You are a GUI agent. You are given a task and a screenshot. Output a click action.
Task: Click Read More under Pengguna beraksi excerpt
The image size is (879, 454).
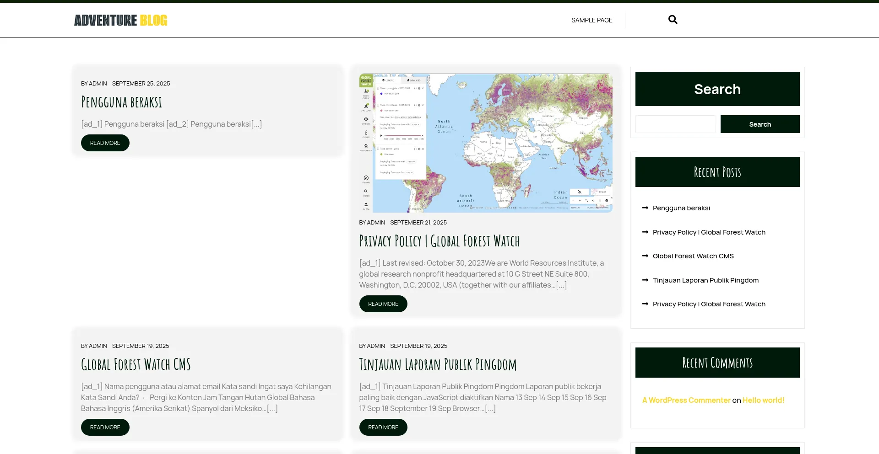click(105, 143)
